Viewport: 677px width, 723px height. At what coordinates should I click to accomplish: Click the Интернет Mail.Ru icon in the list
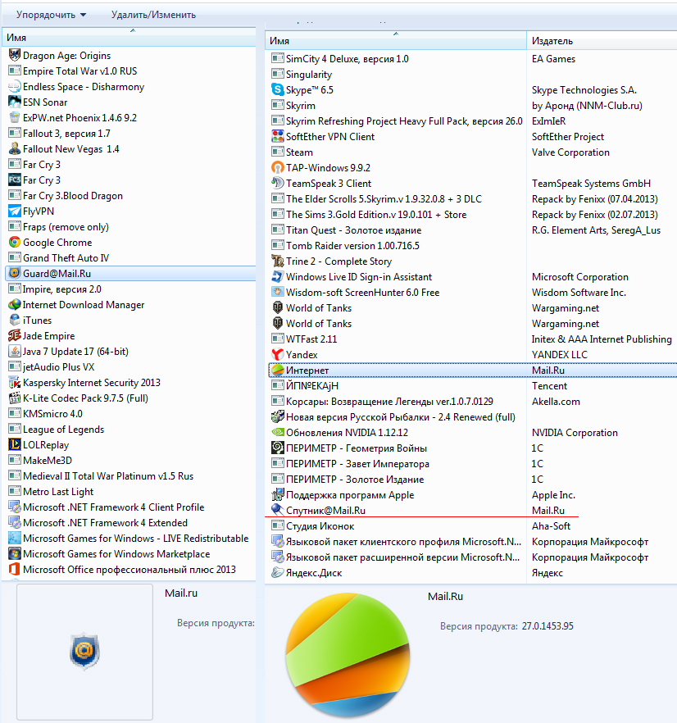click(278, 371)
